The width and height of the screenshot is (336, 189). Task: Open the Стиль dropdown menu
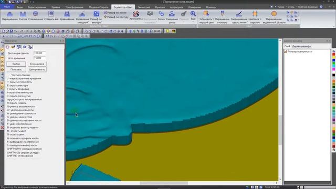(x=291, y=7)
